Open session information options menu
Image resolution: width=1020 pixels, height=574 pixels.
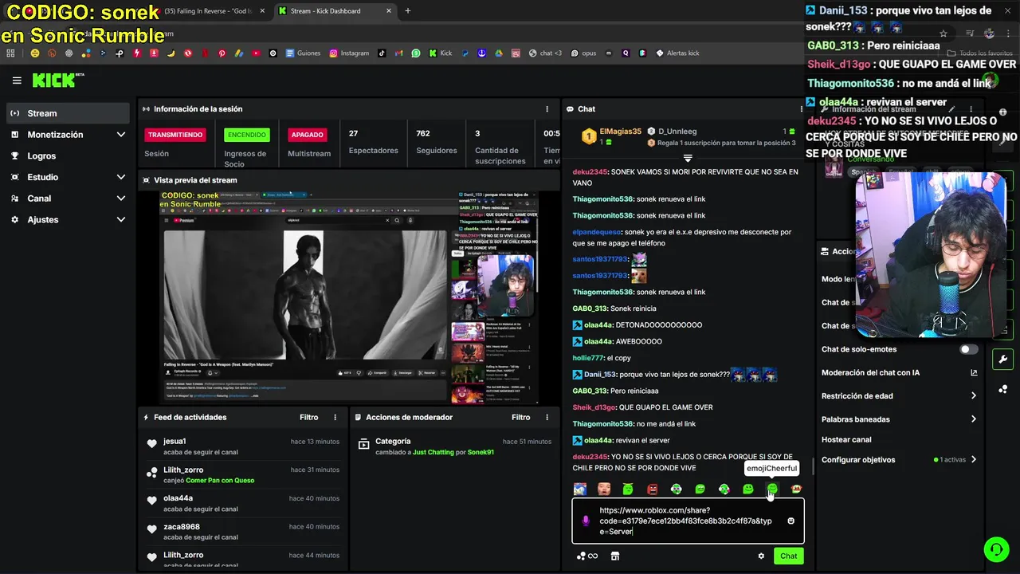(x=547, y=109)
